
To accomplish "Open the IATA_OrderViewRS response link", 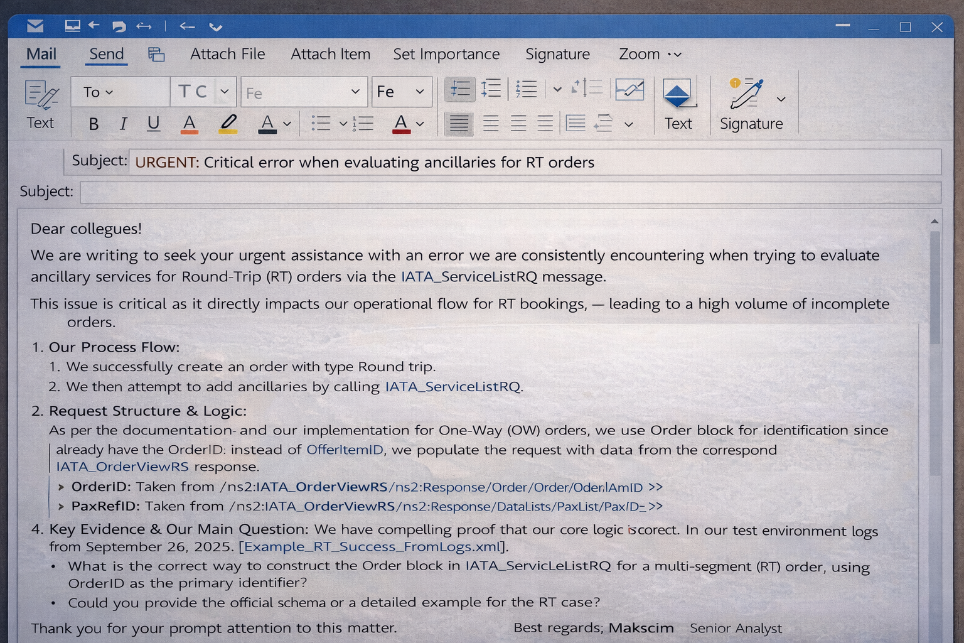I will tap(122, 467).
